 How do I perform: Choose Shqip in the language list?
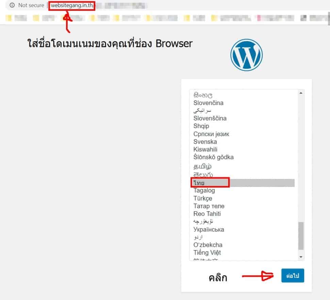201,126
